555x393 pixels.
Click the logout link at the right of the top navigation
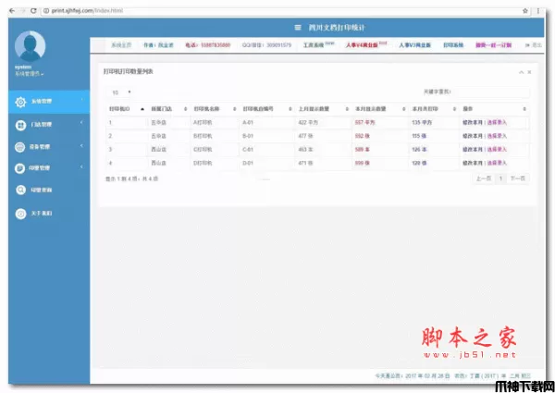pos(534,45)
